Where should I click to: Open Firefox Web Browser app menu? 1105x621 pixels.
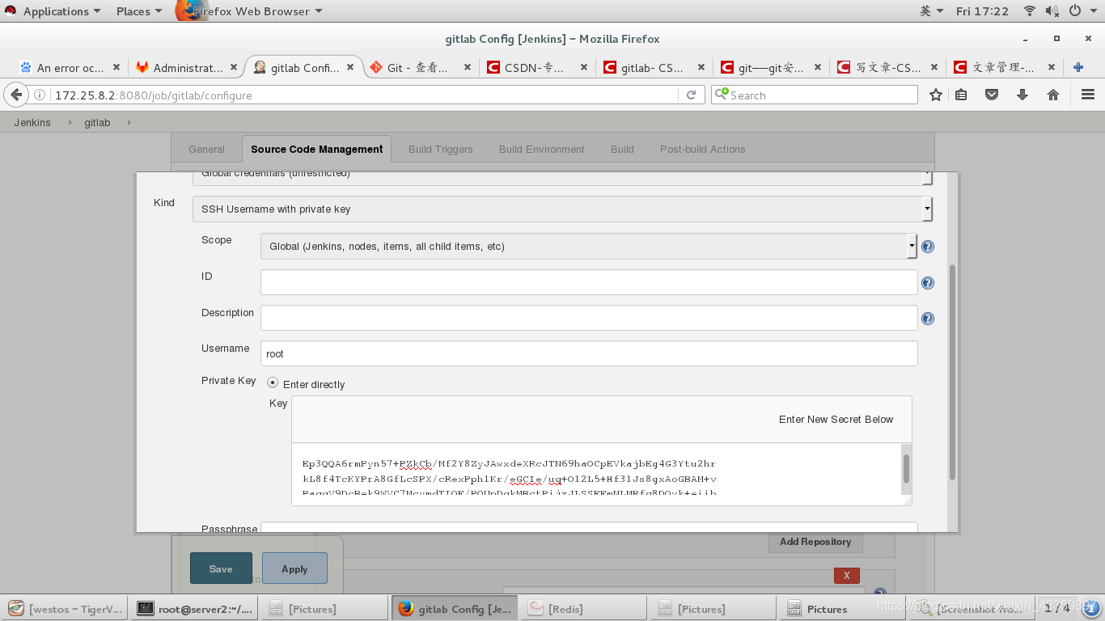(x=251, y=11)
